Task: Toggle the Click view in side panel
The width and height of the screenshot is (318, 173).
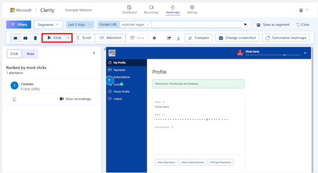Action: point(14,54)
